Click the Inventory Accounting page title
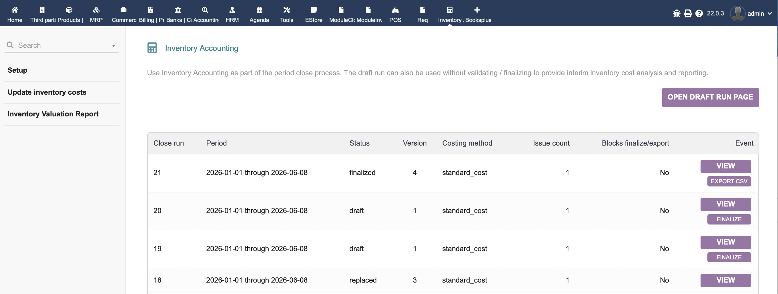This screenshot has height=294, width=778. 202,48
